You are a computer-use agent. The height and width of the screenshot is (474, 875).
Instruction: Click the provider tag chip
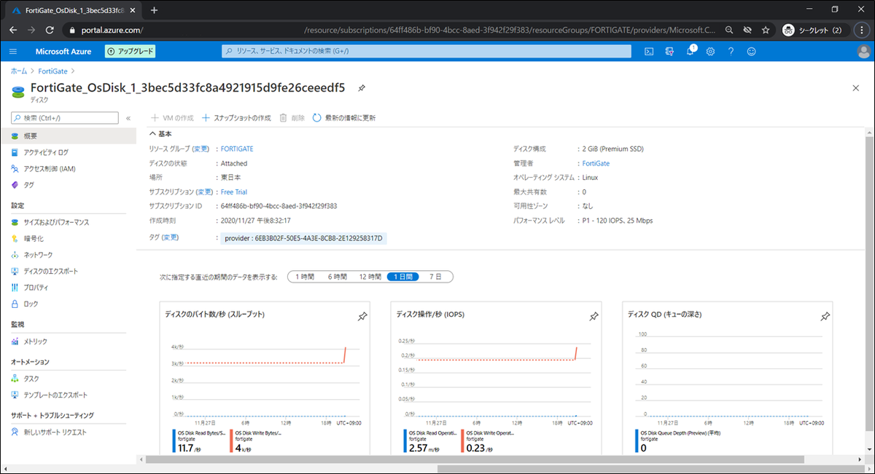(x=304, y=238)
